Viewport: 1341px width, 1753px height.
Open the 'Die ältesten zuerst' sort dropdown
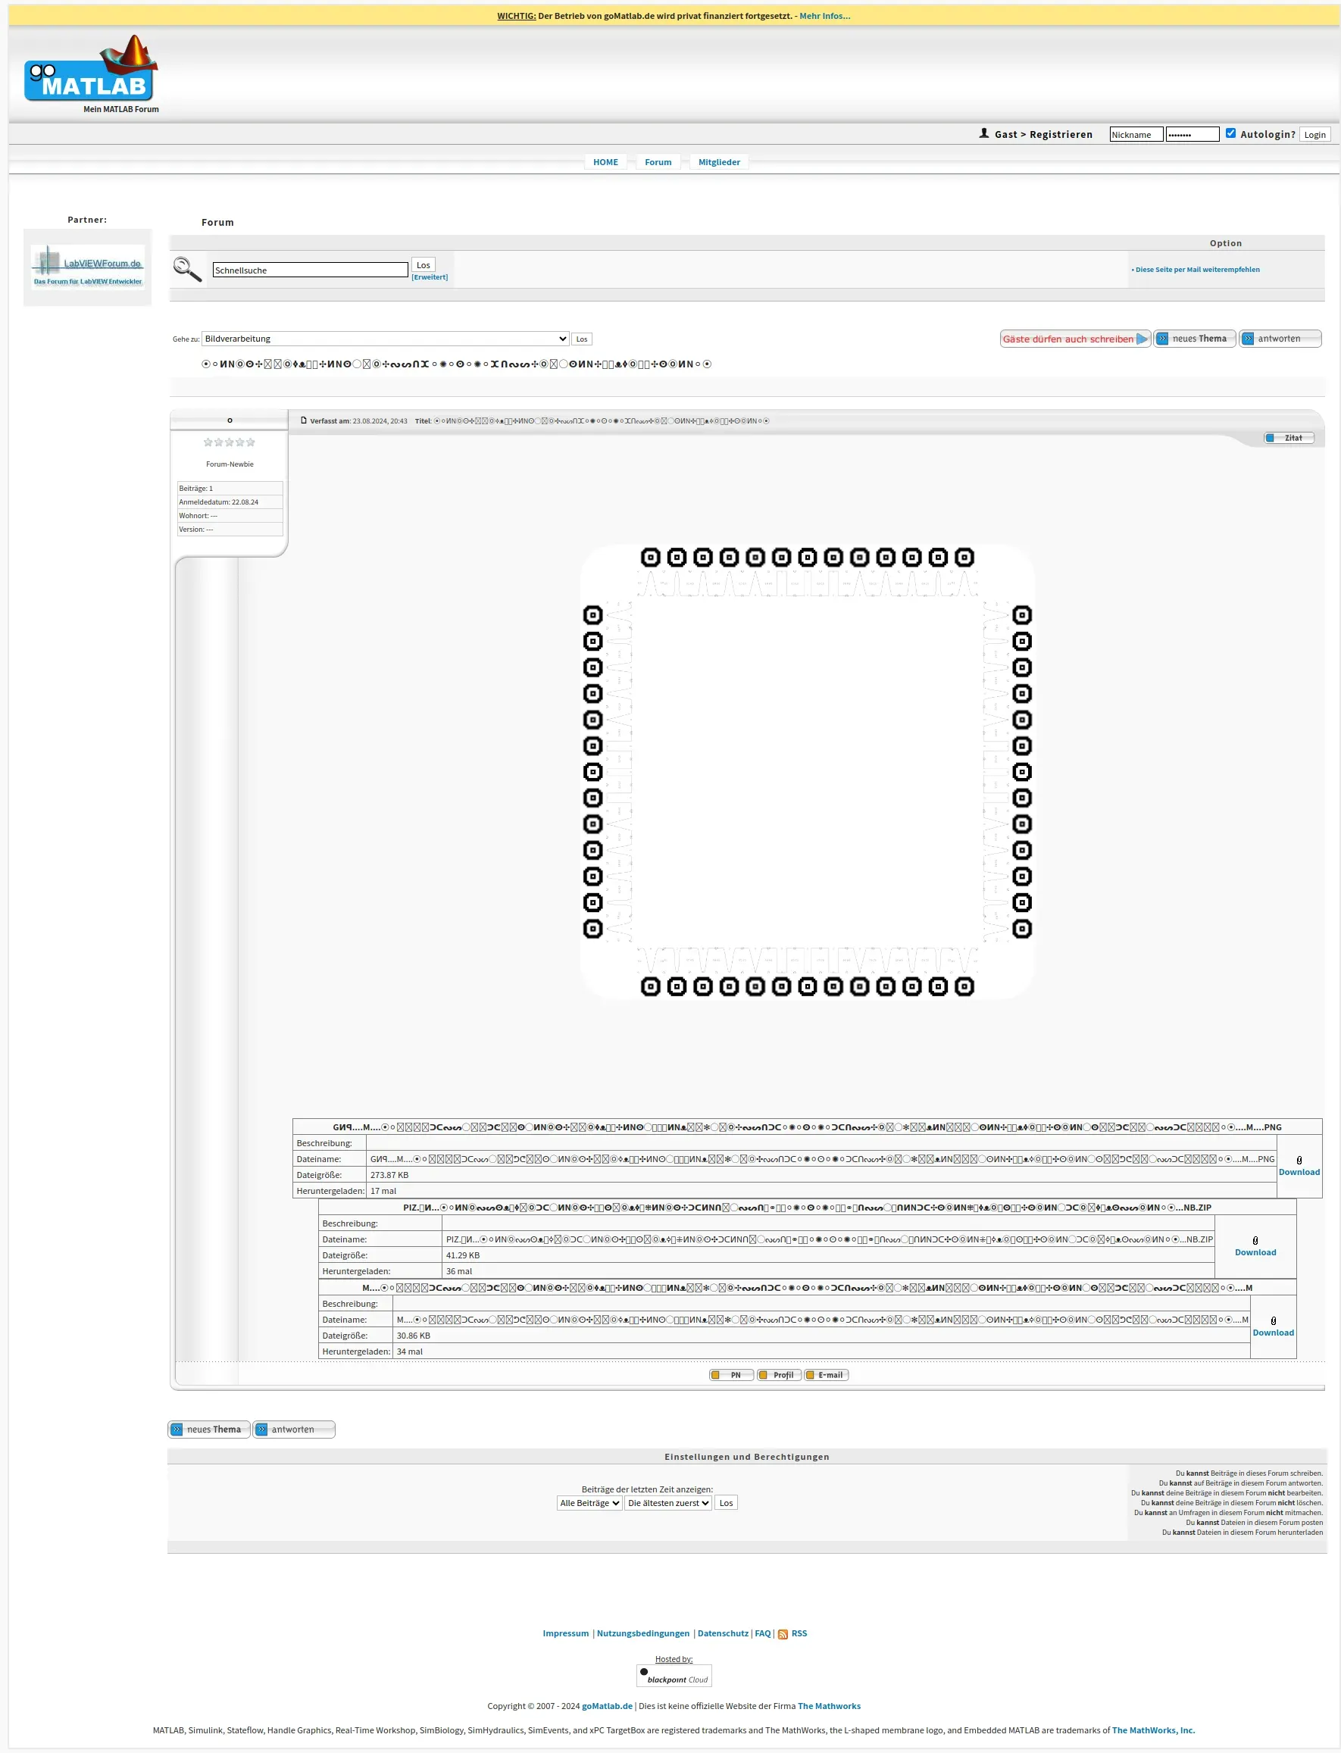pos(668,1502)
